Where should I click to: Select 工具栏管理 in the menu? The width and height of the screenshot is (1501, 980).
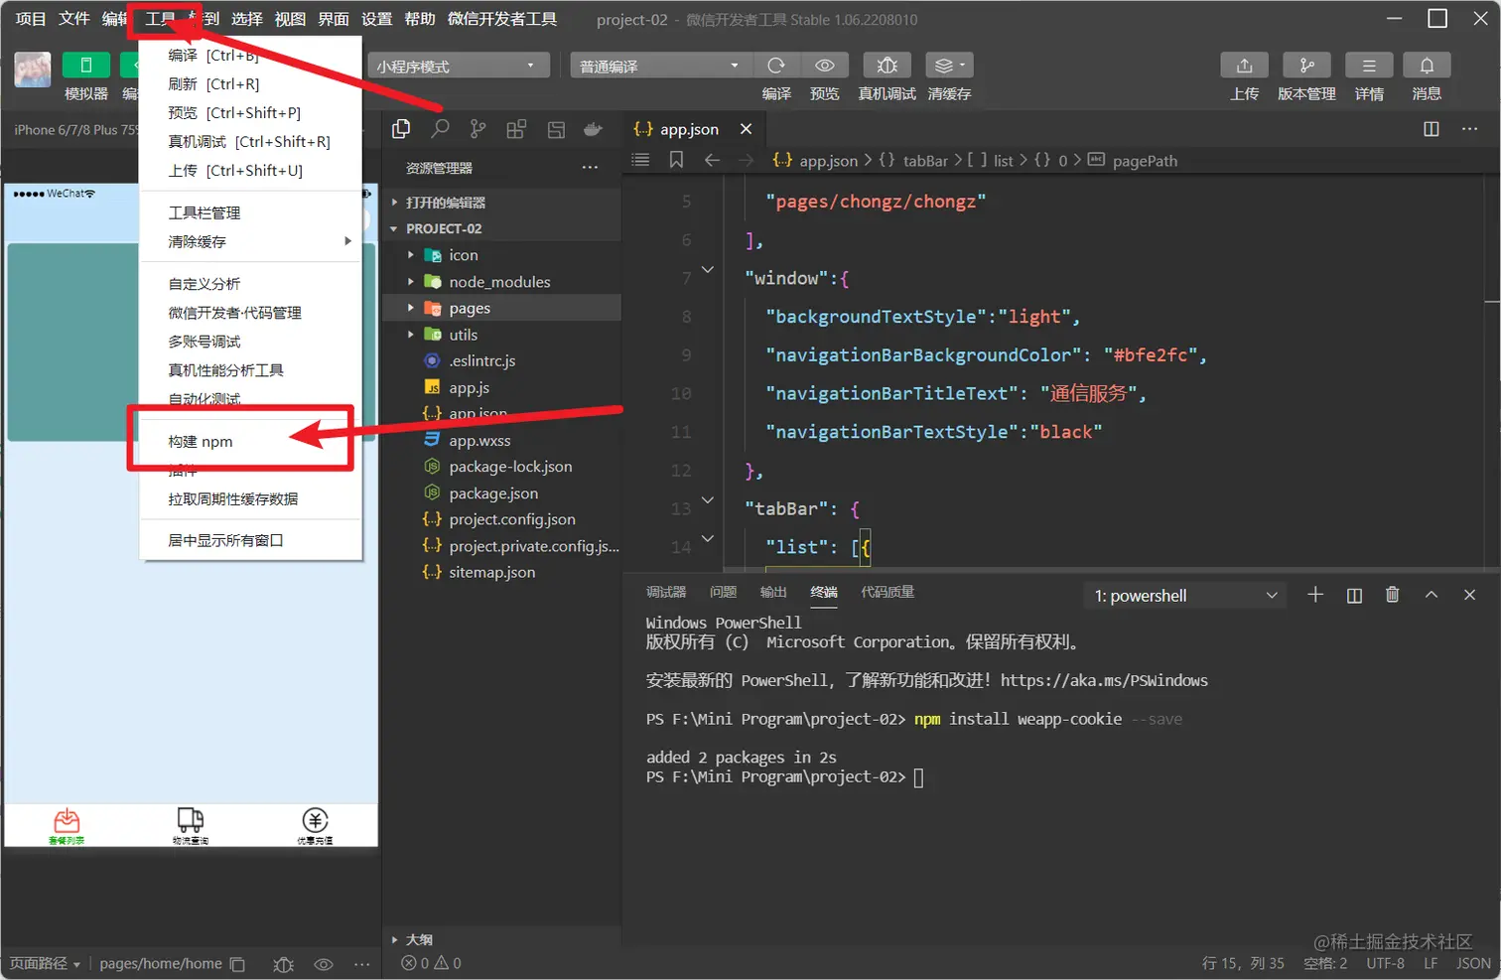coord(250,212)
